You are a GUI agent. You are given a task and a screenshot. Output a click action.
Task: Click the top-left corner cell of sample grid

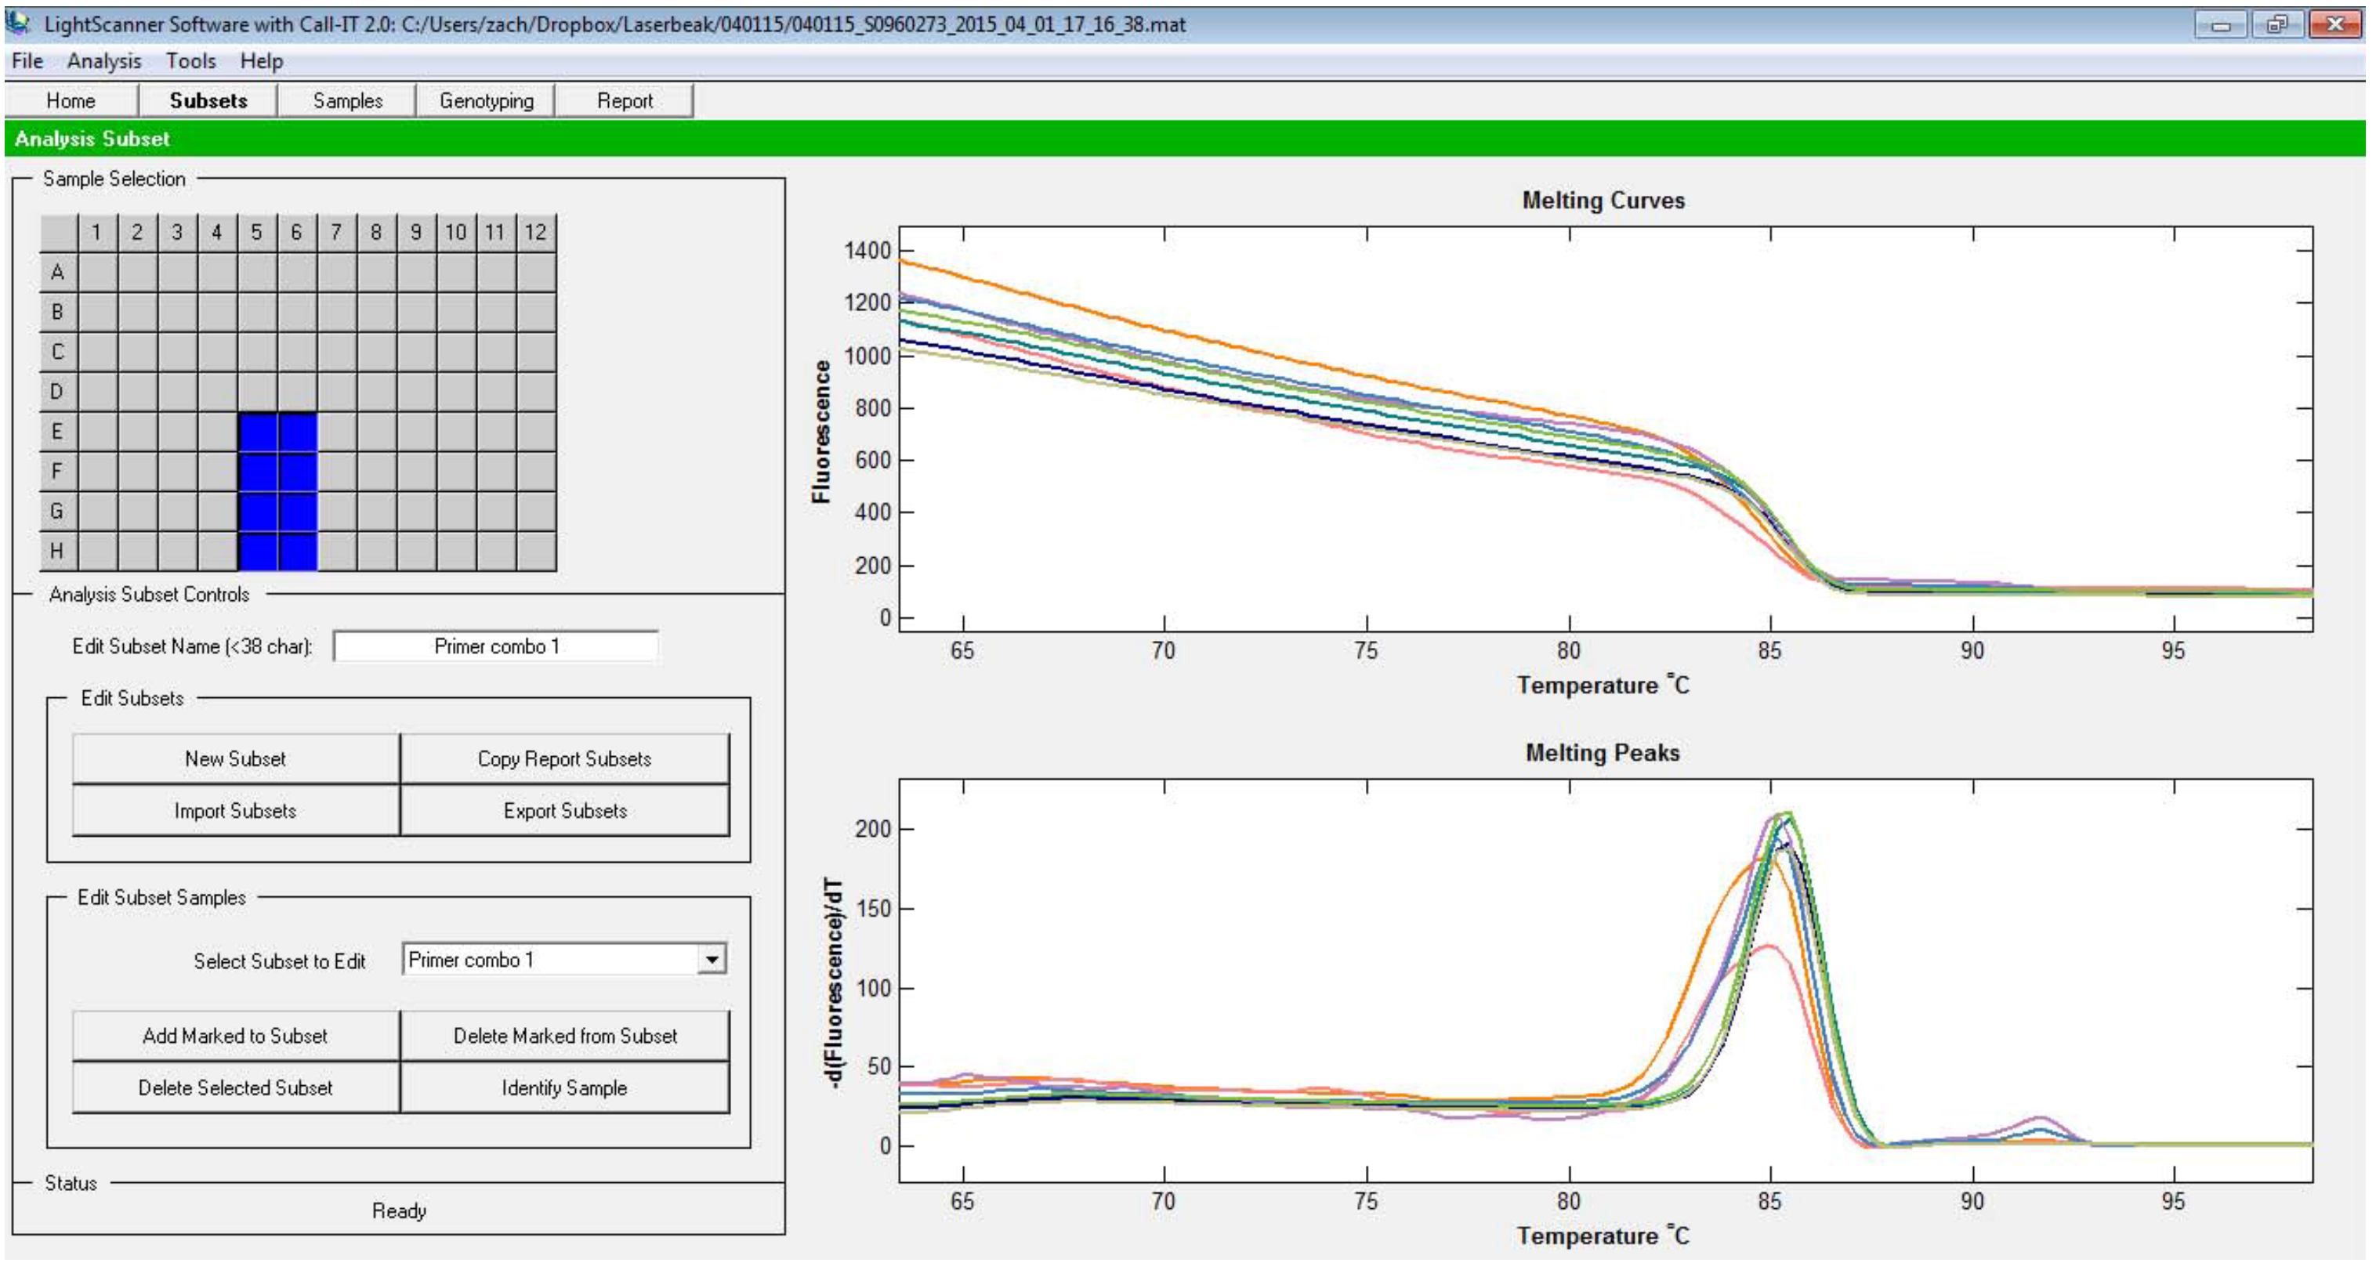tap(58, 233)
